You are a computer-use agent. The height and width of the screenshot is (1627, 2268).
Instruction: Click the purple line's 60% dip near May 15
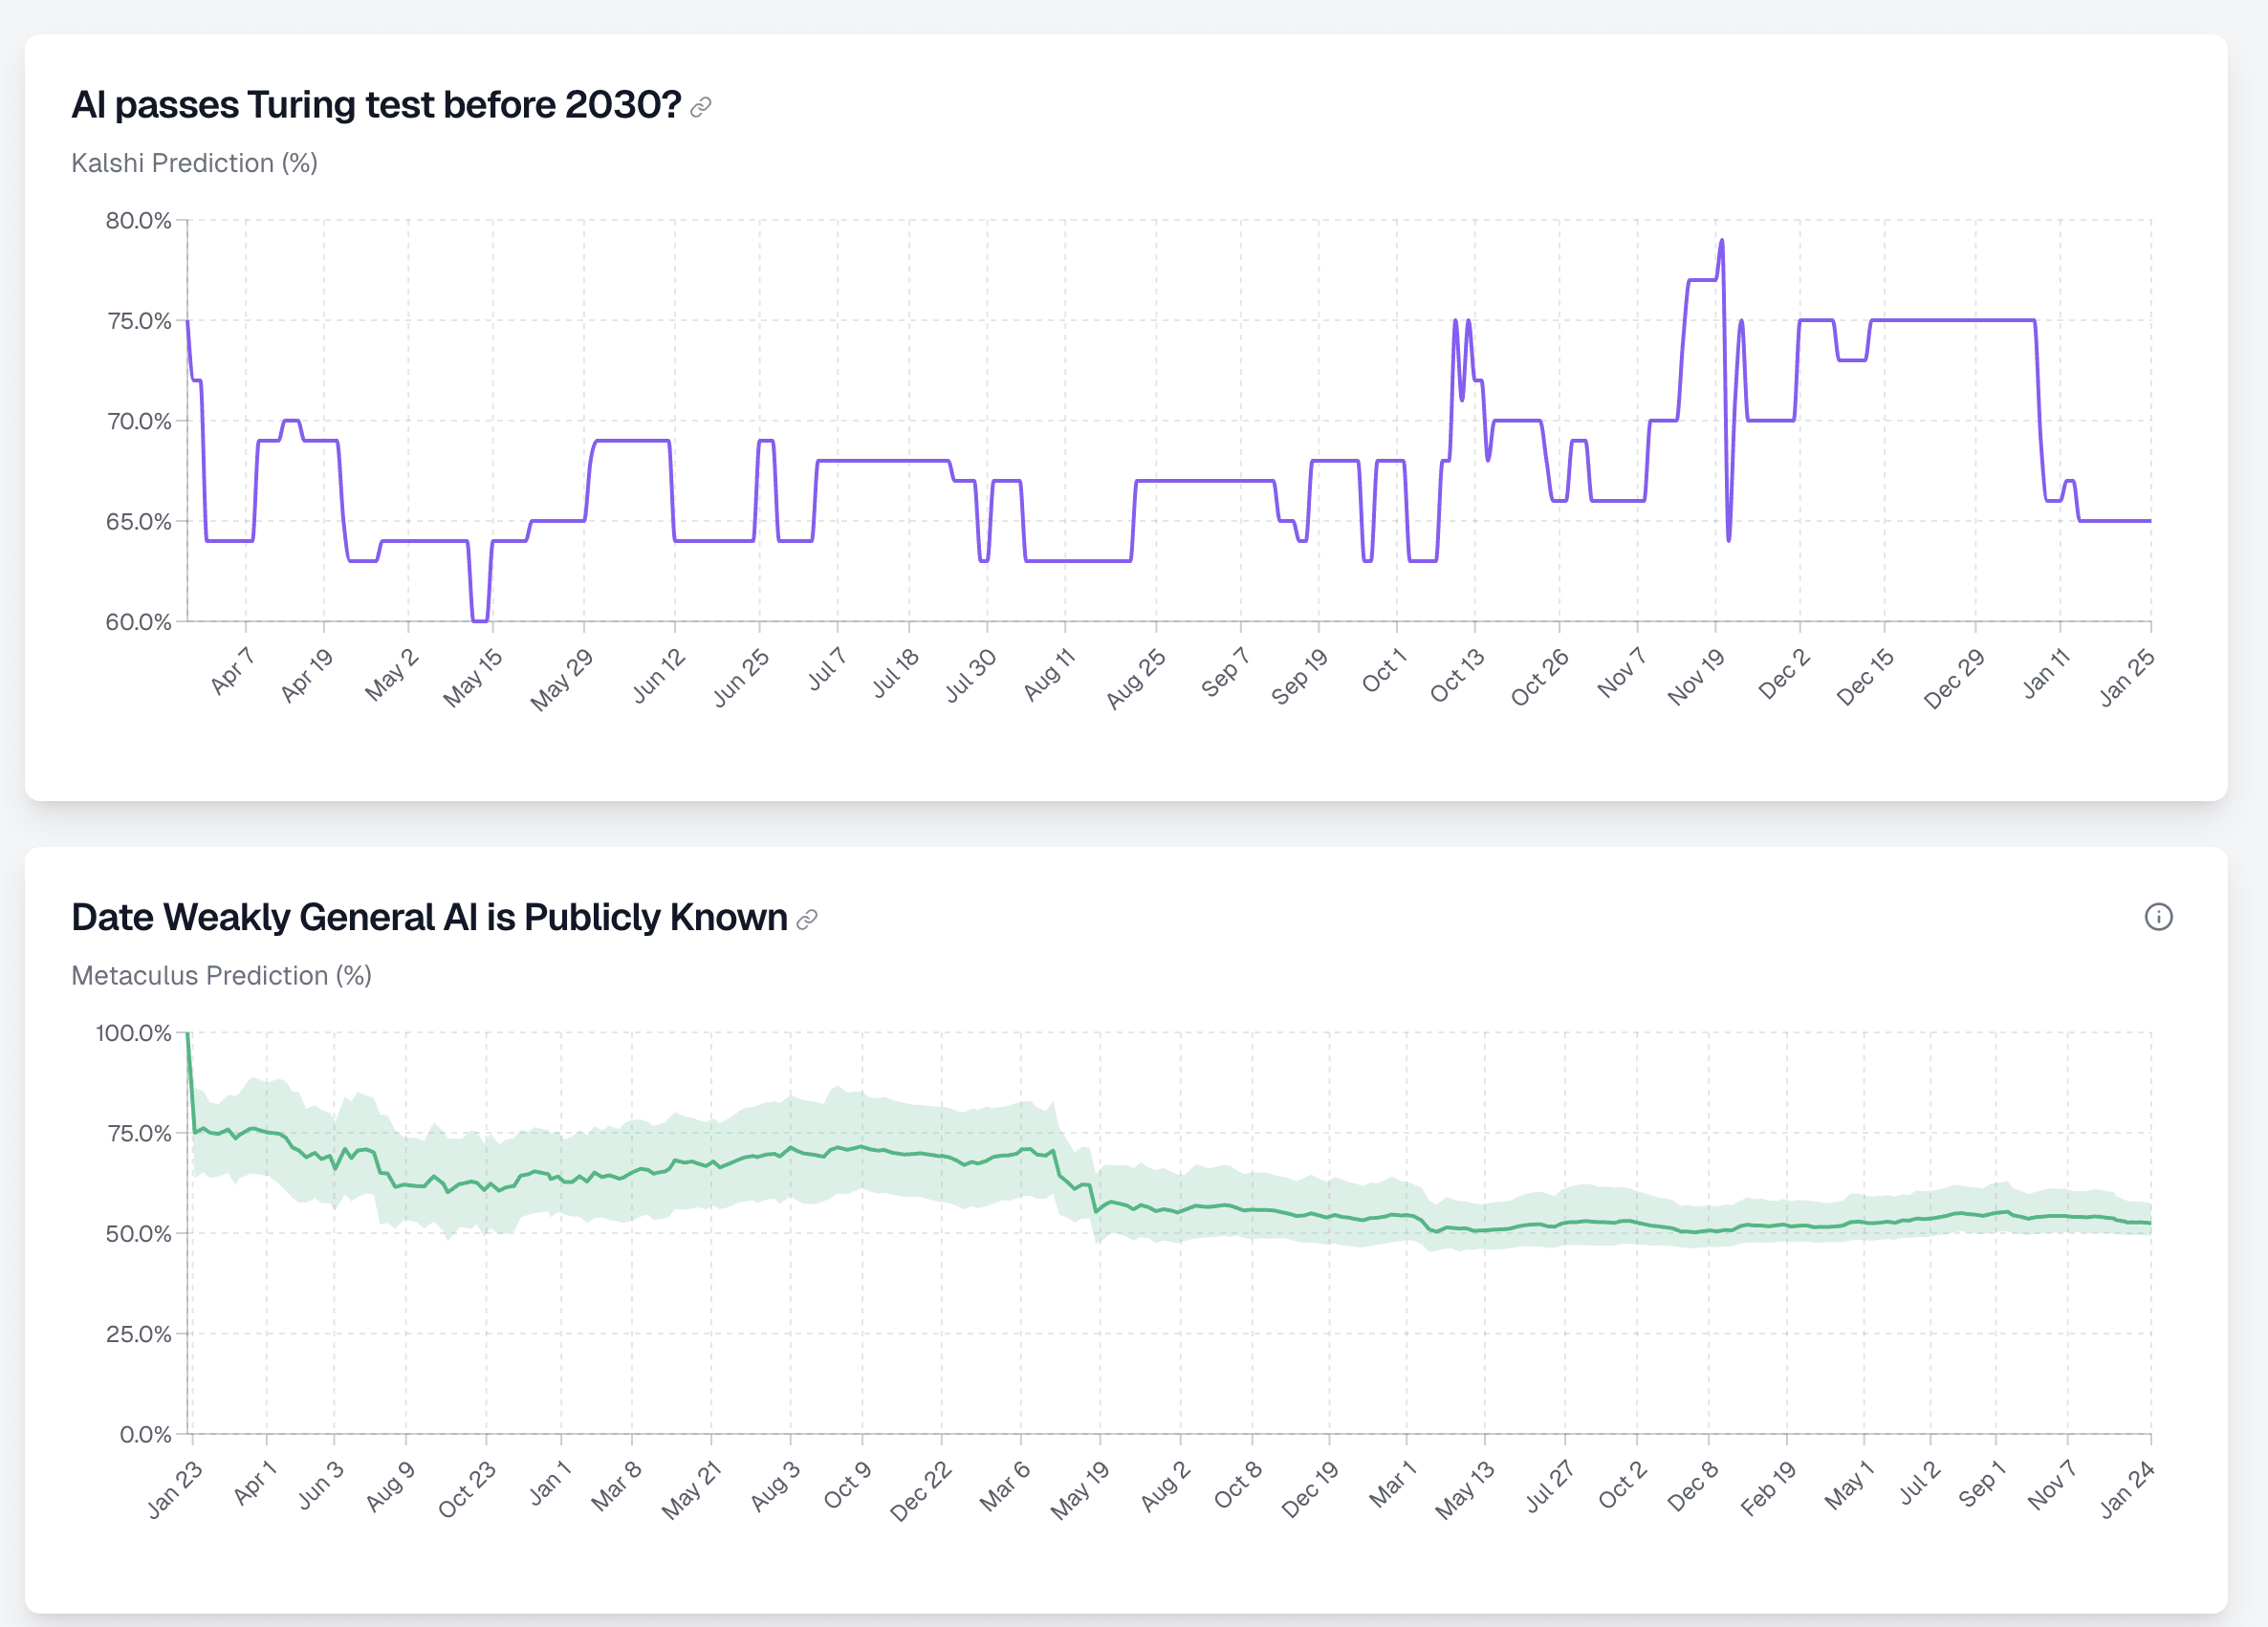click(x=480, y=620)
